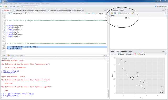Open the View menu
The width and height of the screenshot is (168, 100).
[15, 4]
